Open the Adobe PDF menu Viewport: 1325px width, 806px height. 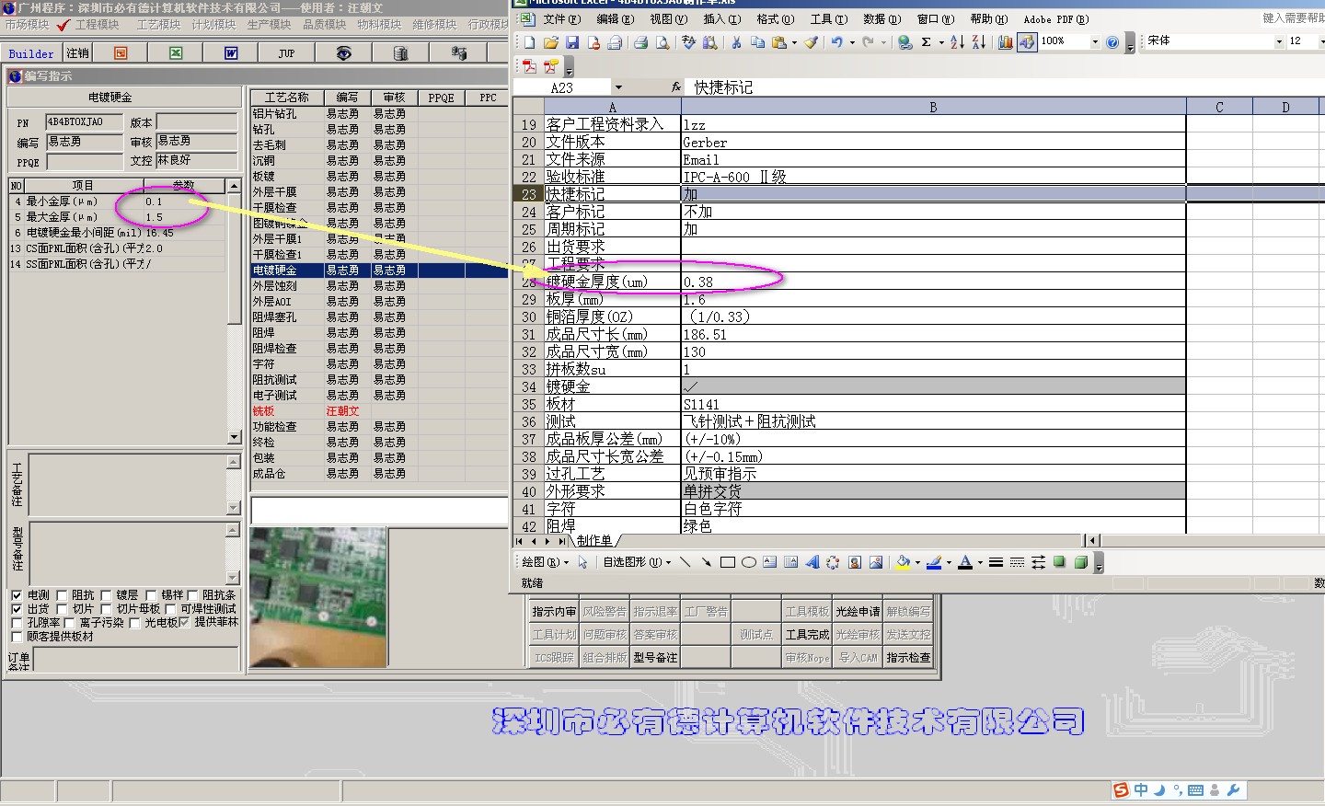pos(1055,18)
